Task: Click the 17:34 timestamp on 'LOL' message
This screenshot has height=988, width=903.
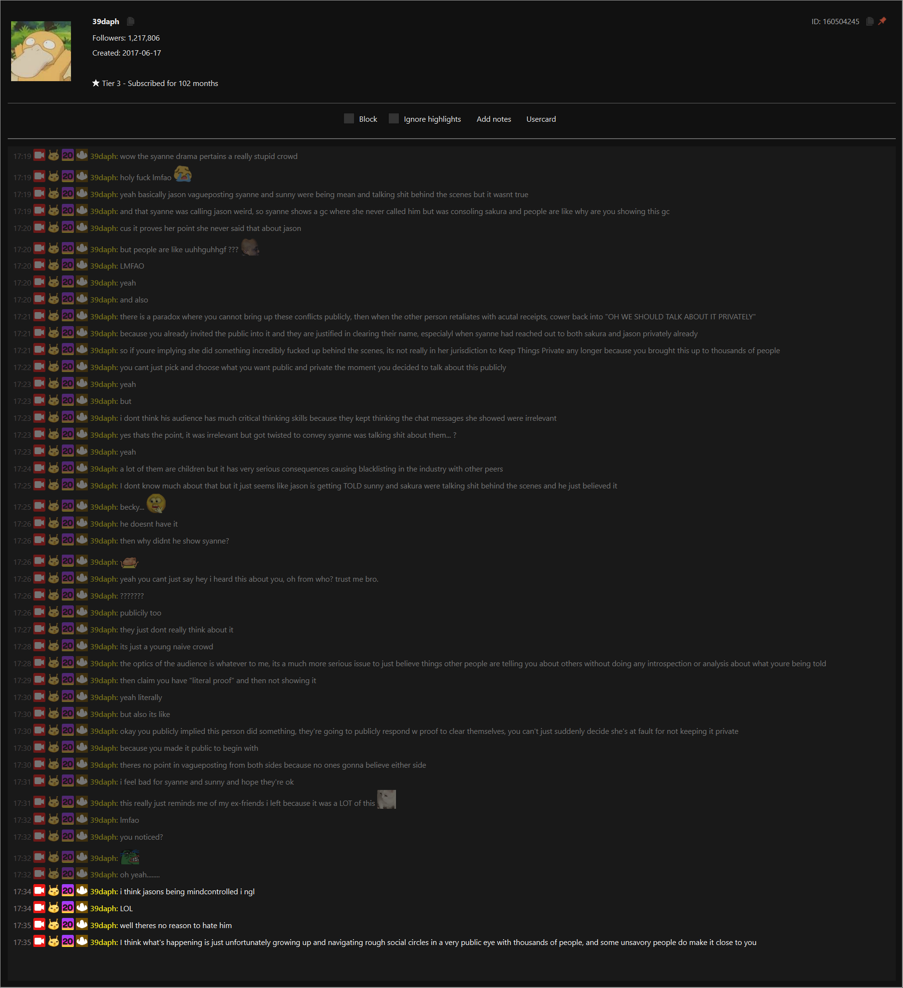Action: coord(22,909)
